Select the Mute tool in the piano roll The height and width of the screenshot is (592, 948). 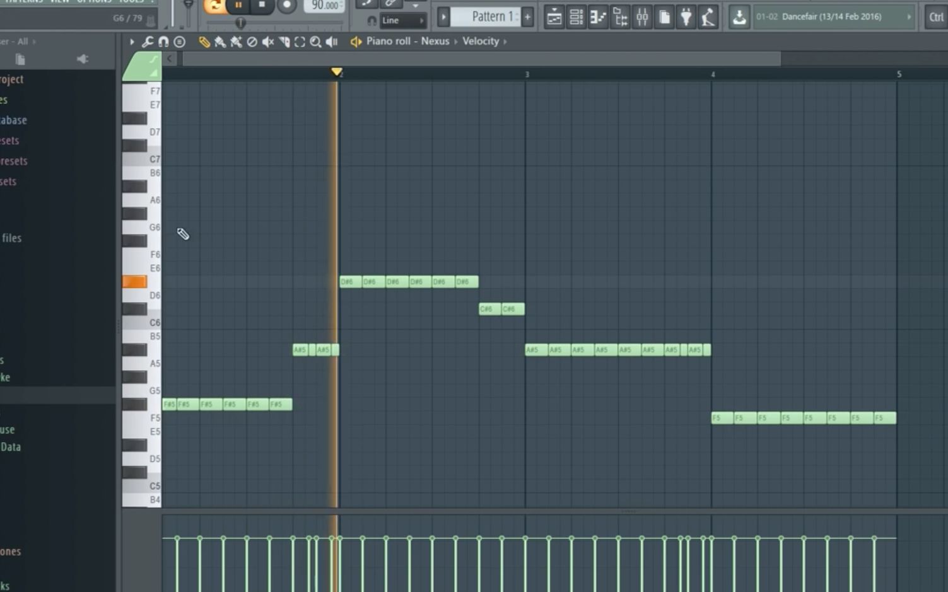(268, 41)
